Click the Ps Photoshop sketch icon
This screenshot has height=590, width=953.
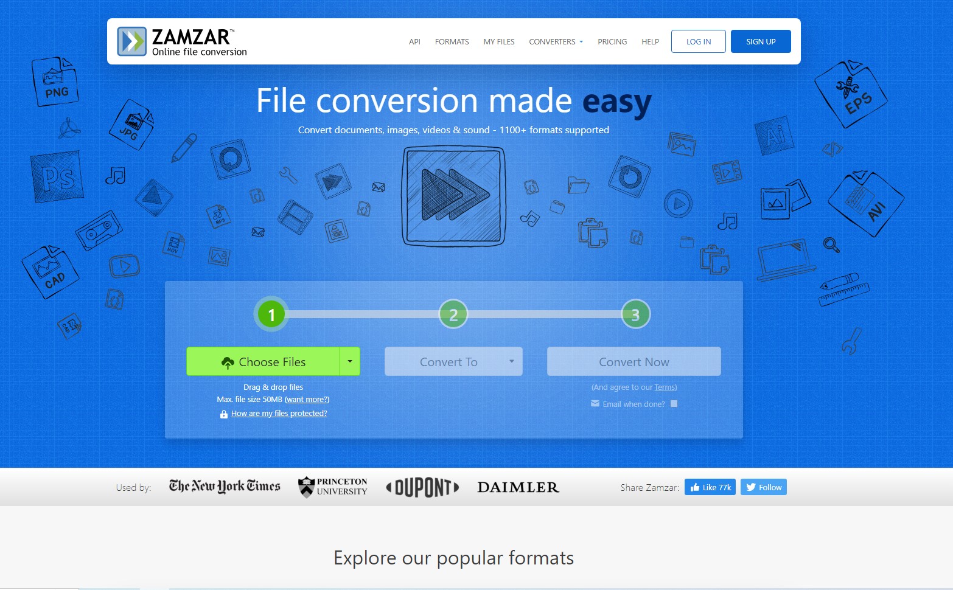(x=57, y=177)
